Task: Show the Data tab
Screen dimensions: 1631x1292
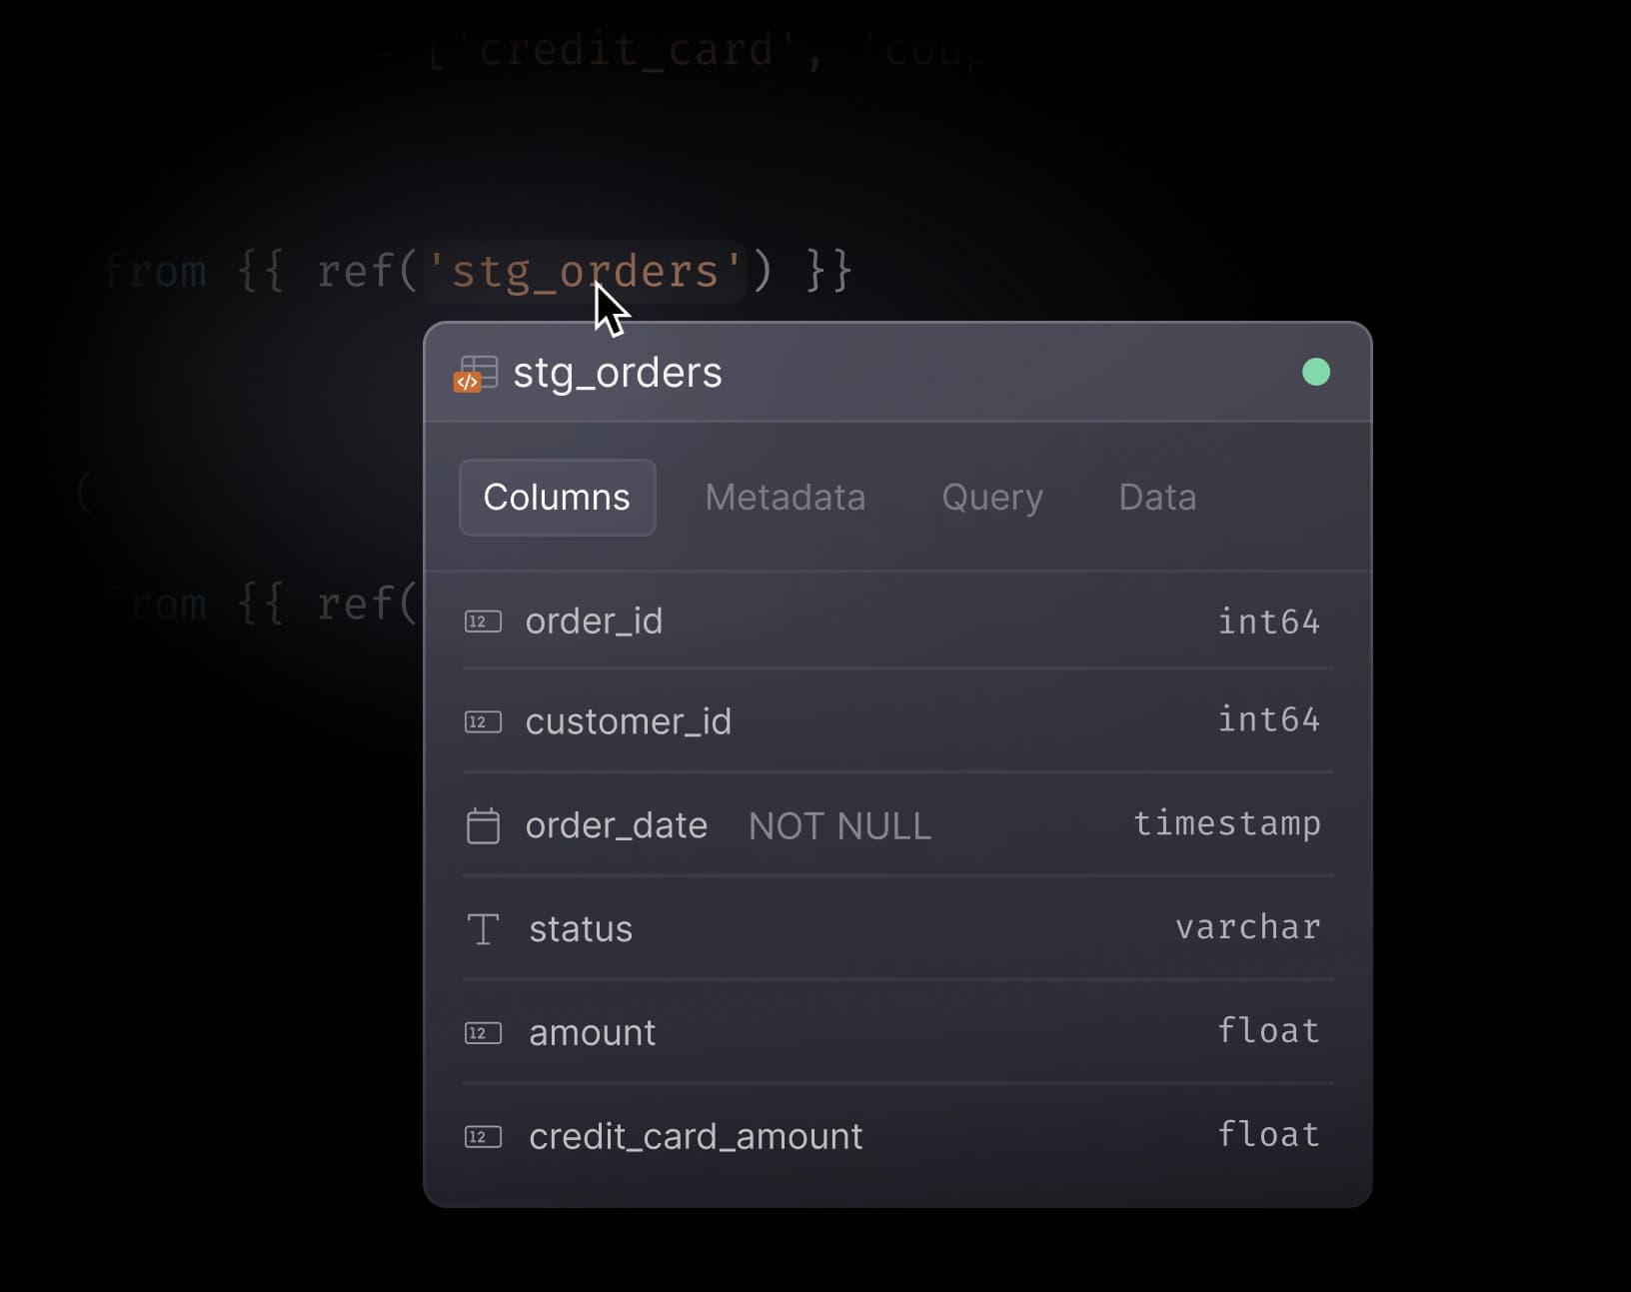Action: pos(1156,498)
